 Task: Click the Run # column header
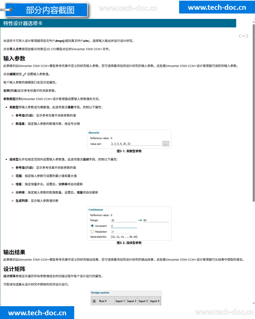point(103,301)
